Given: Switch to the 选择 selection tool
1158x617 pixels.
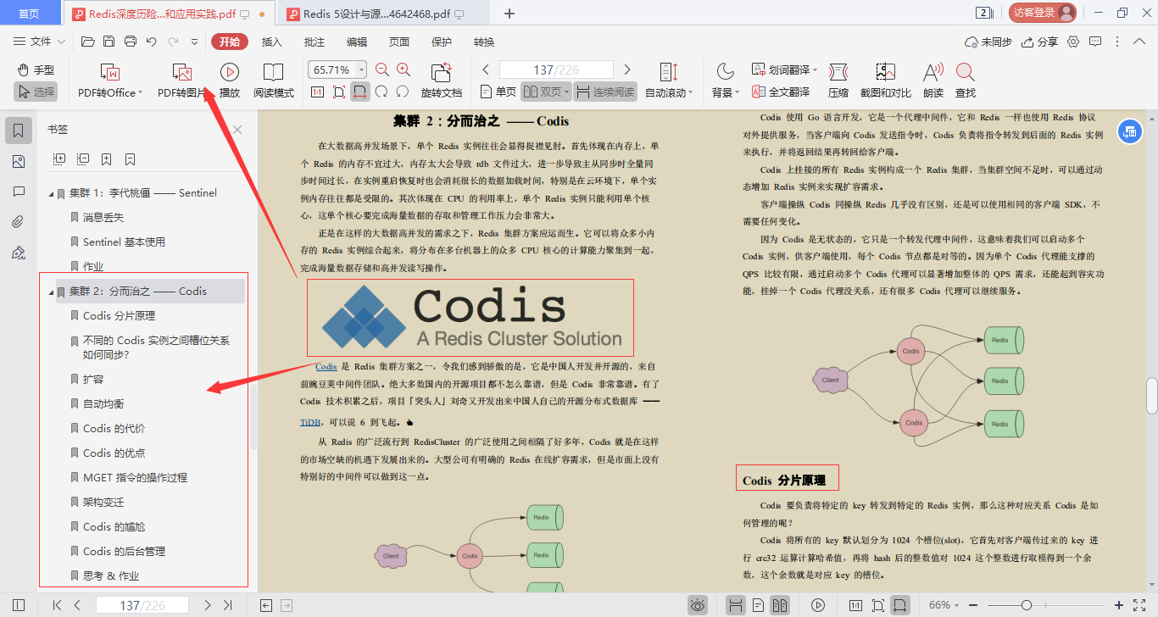Looking at the screenshot, I should (x=35, y=92).
